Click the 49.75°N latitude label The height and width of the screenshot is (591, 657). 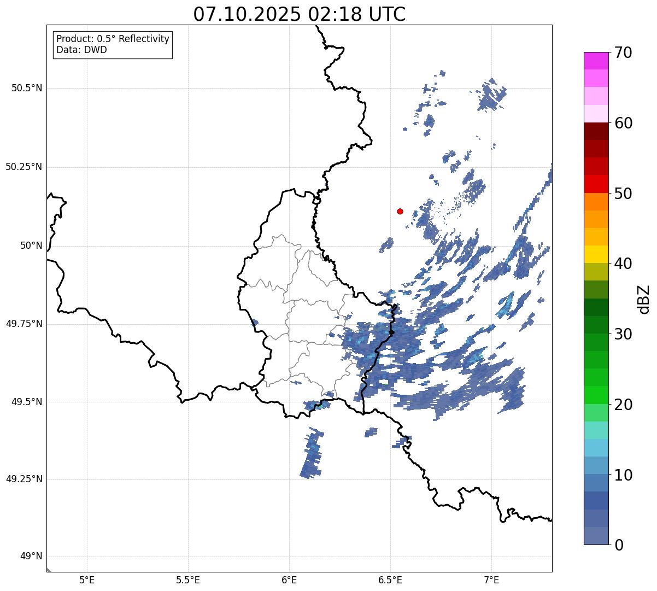[x=24, y=324]
